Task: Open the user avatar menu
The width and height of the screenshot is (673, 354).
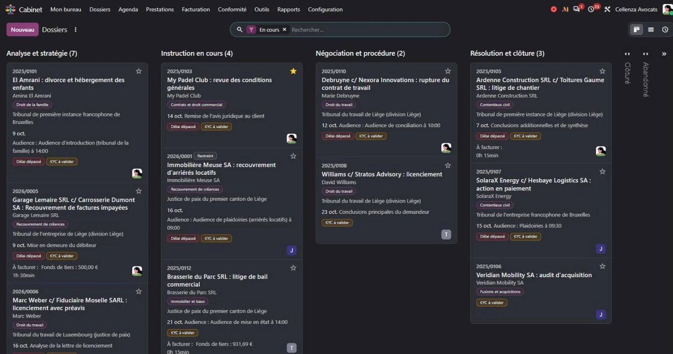Action: (x=667, y=9)
